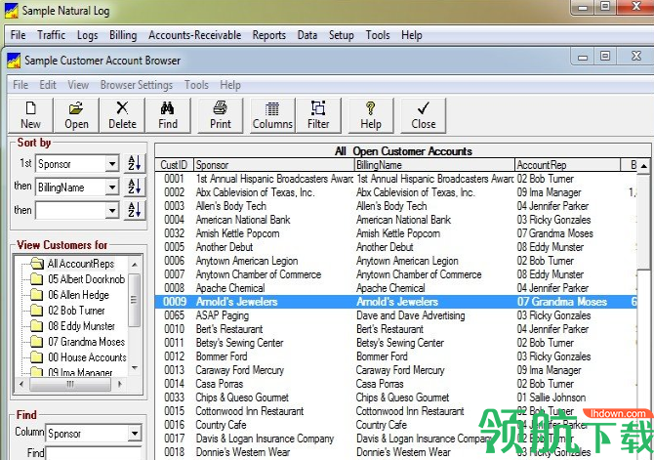Click the Open folder toolbar button
The image size is (654, 460).
click(76, 115)
